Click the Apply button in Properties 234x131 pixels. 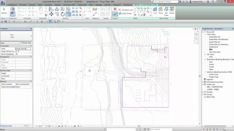click(x=26, y=126)
